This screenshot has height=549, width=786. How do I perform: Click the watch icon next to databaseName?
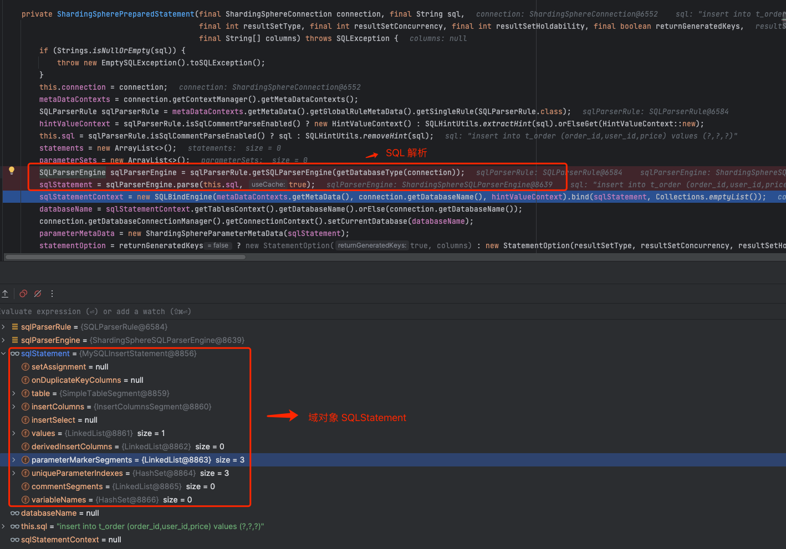pyautogui.click(x=15, y=513)
